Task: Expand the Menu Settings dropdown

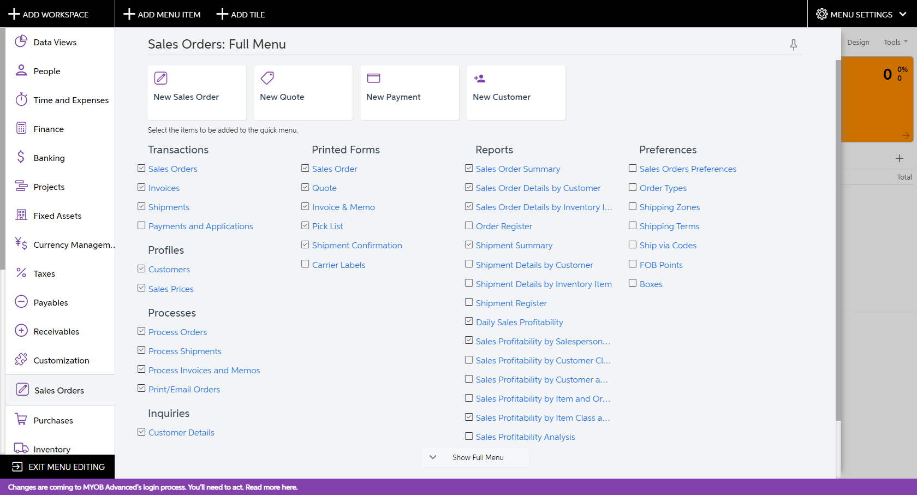Action: [x=861, y=14]
